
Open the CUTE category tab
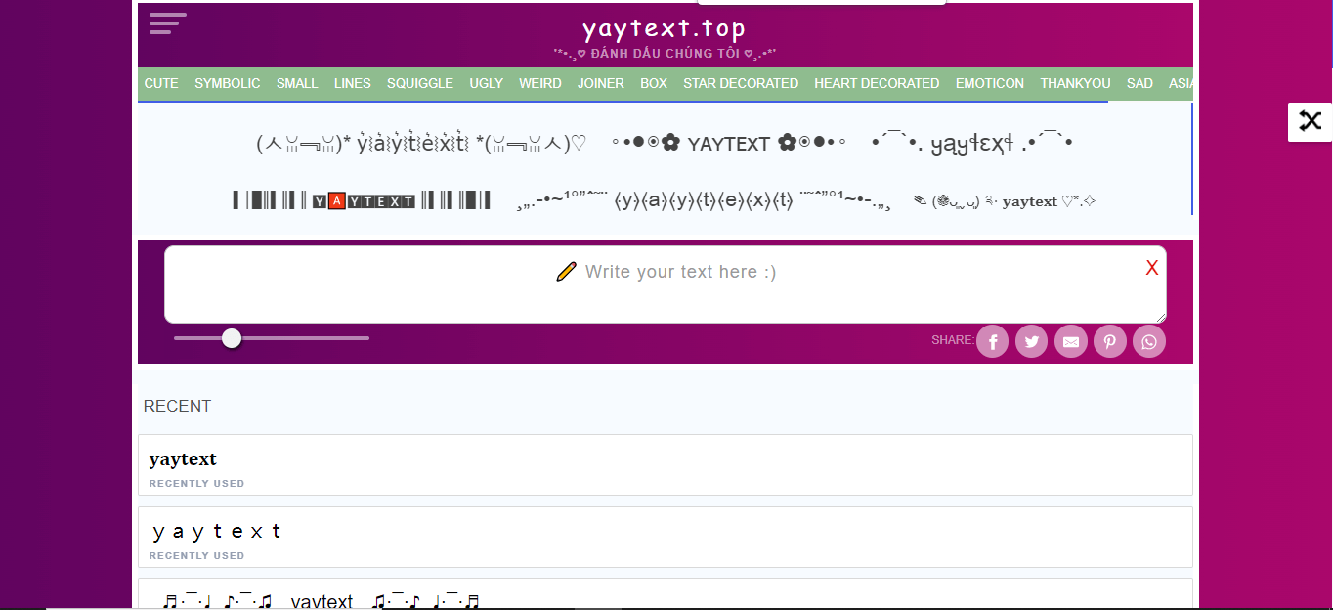point(161,84)
